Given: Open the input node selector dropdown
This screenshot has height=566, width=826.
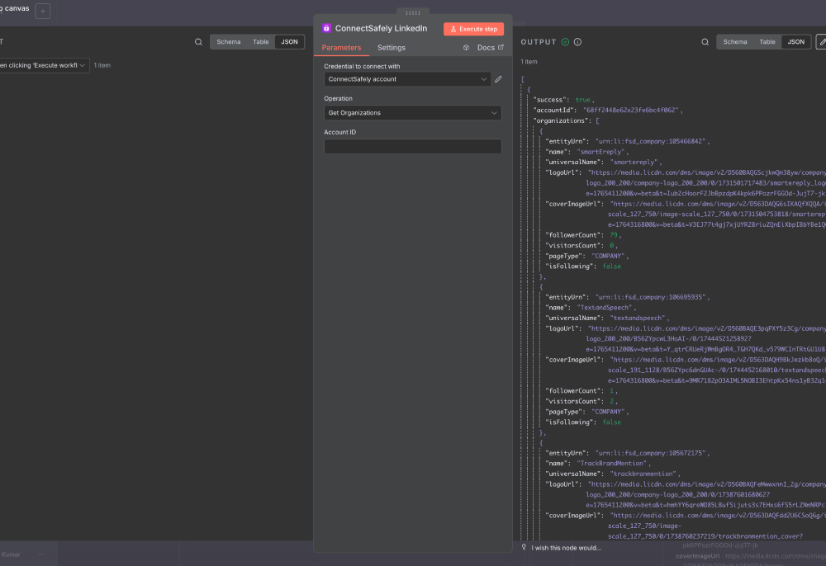Looking at the screenshot, I should coord(43,65).
